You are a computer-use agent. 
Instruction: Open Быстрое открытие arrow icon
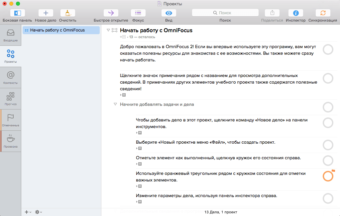click(111, 13)
